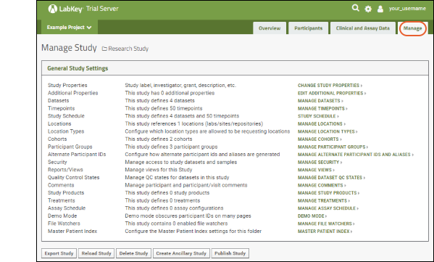Click the Participant Groups row label
Viewport: 434px width, 262px height.
click(70, 147)
